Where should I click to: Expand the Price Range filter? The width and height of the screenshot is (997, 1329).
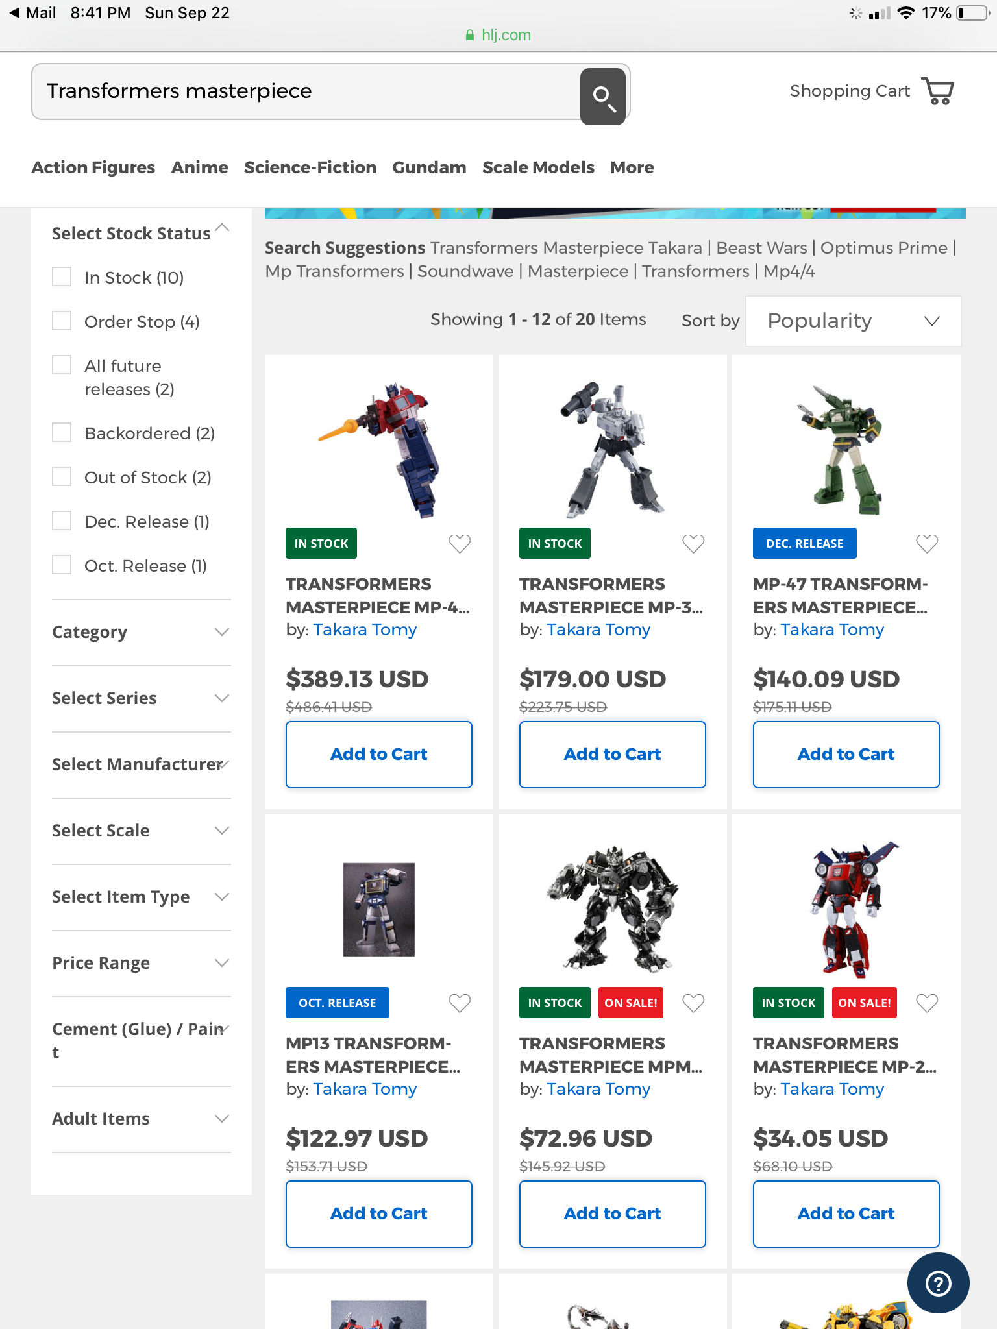pos(141,963)
